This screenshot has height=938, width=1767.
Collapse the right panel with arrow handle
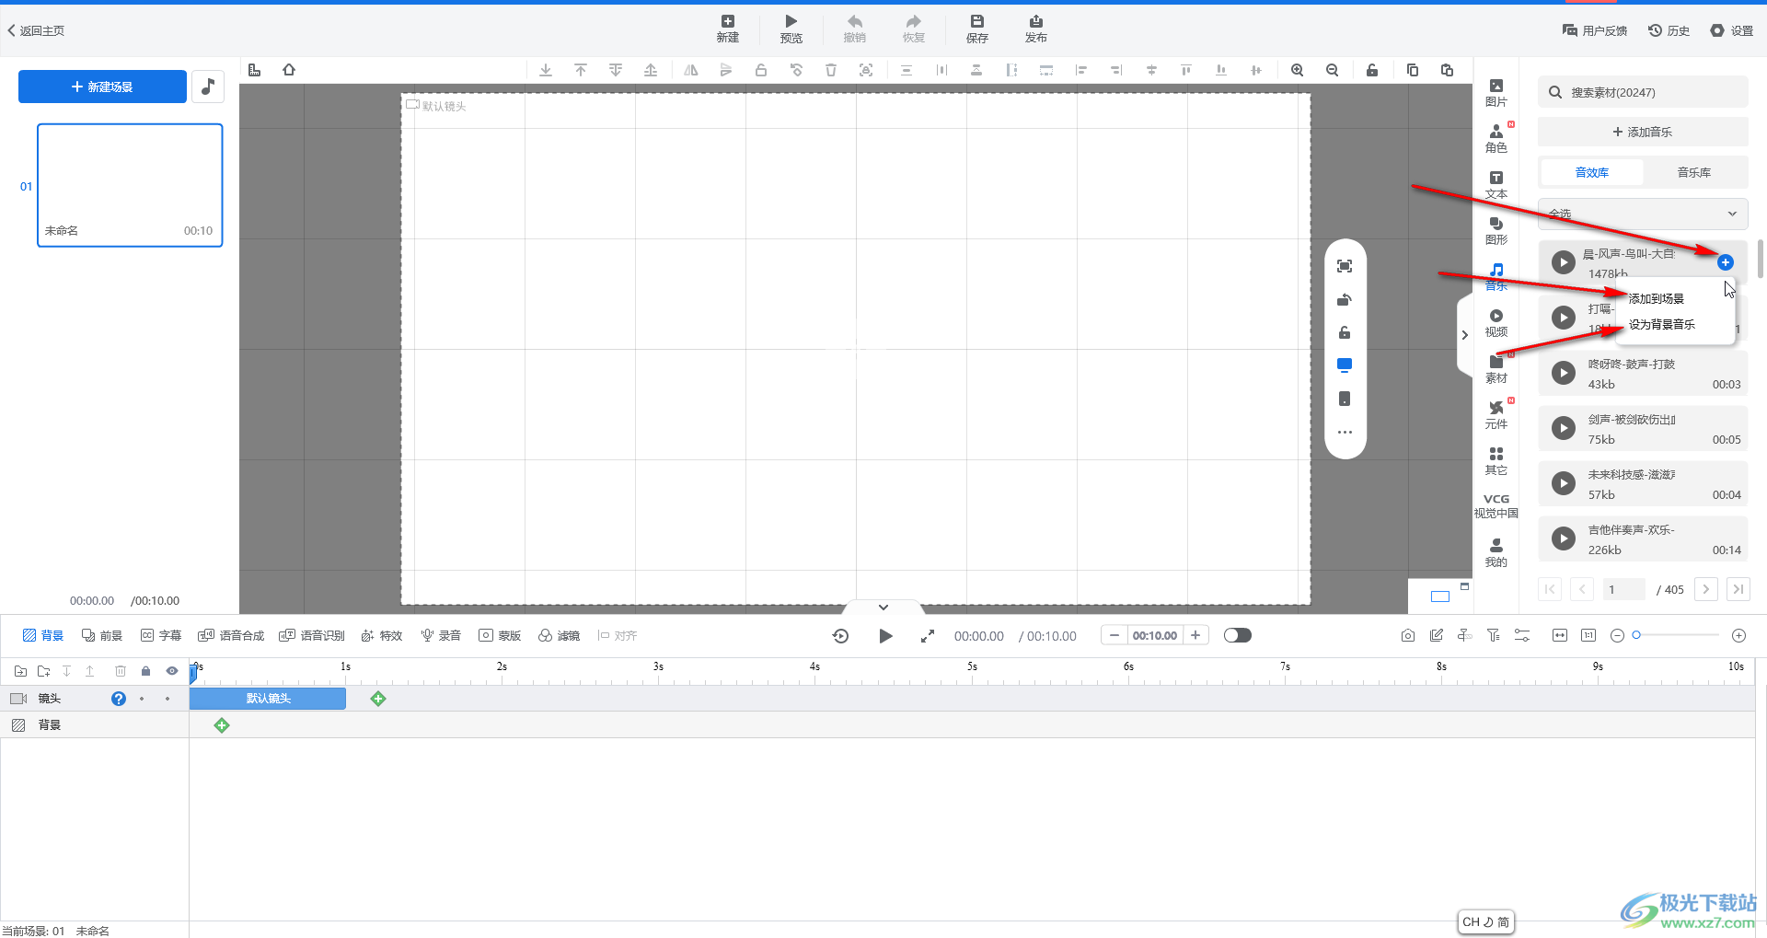pyautogui.click(x=1465, y=335)
